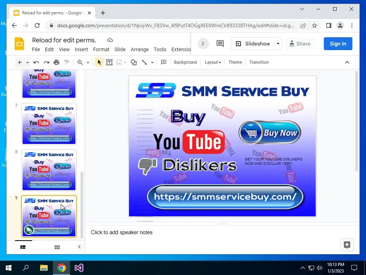The image size is (366, 275).
Task: Bookmark this page with star icon
Action: (x=315, y=25)
